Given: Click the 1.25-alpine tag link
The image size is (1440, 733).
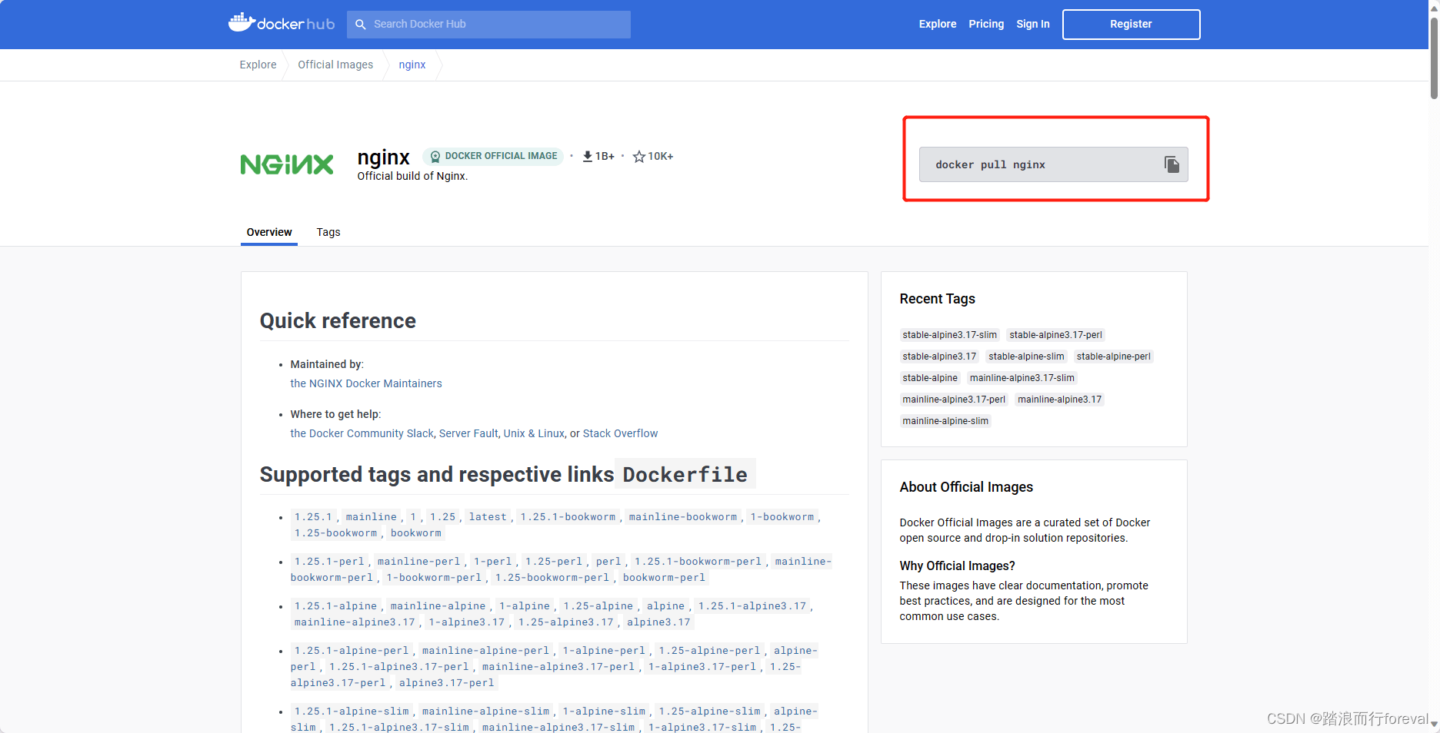Looking at the screenshot, I should click(x=598, y=606).
